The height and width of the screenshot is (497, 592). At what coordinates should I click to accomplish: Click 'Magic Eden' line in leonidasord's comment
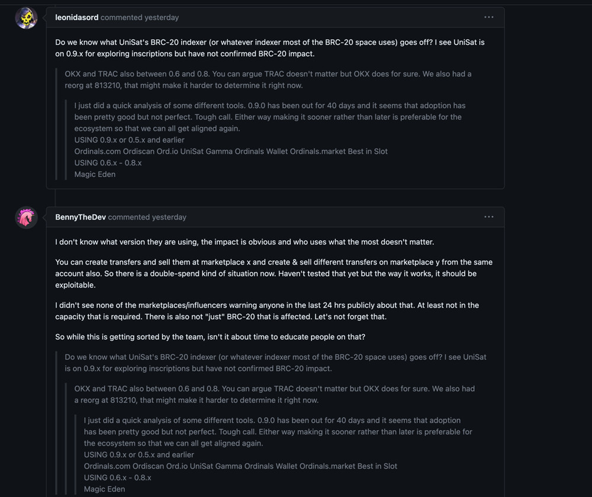point(95,175)
